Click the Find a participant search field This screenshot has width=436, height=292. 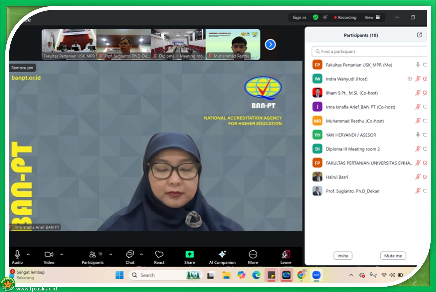(x=369, y=51)
